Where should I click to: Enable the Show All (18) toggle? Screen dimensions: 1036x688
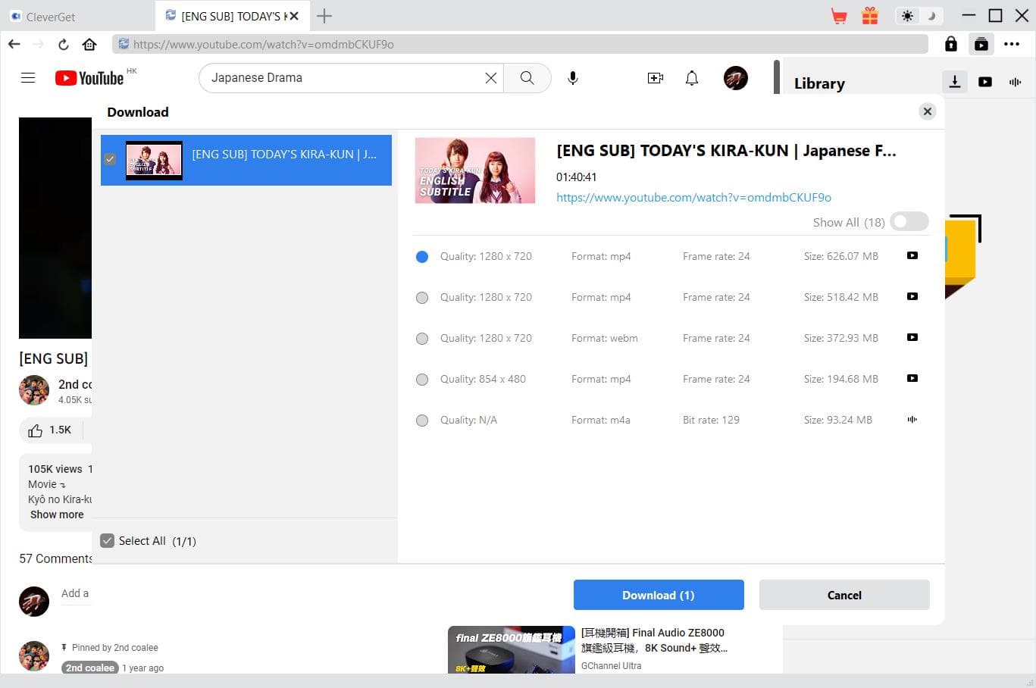pos(909,222)
